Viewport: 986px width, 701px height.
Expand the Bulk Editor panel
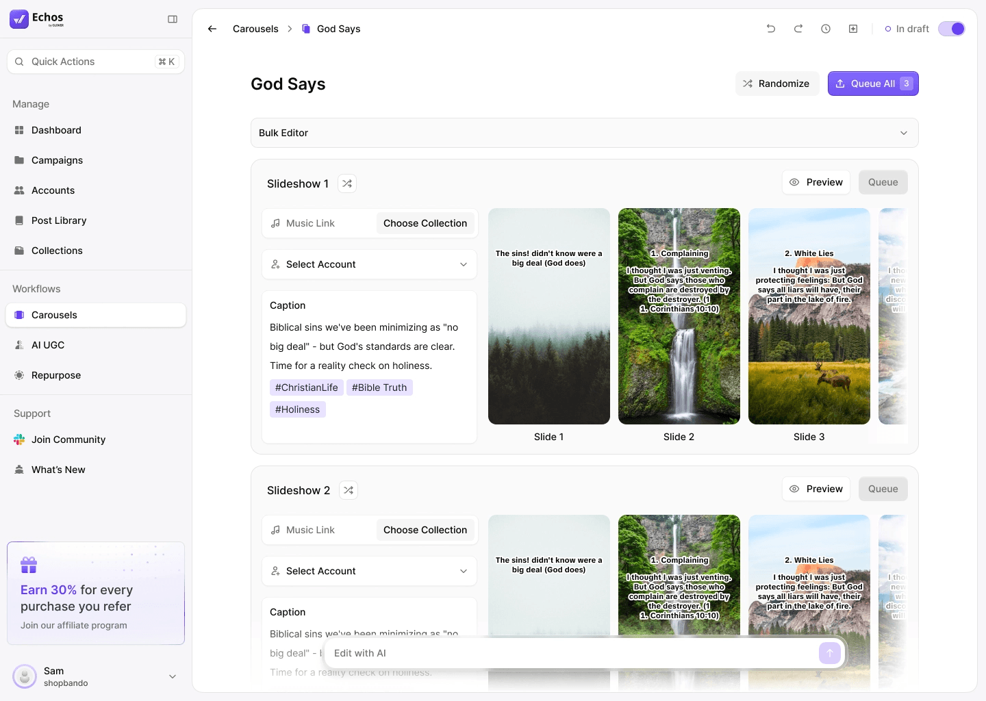[585, 133]
